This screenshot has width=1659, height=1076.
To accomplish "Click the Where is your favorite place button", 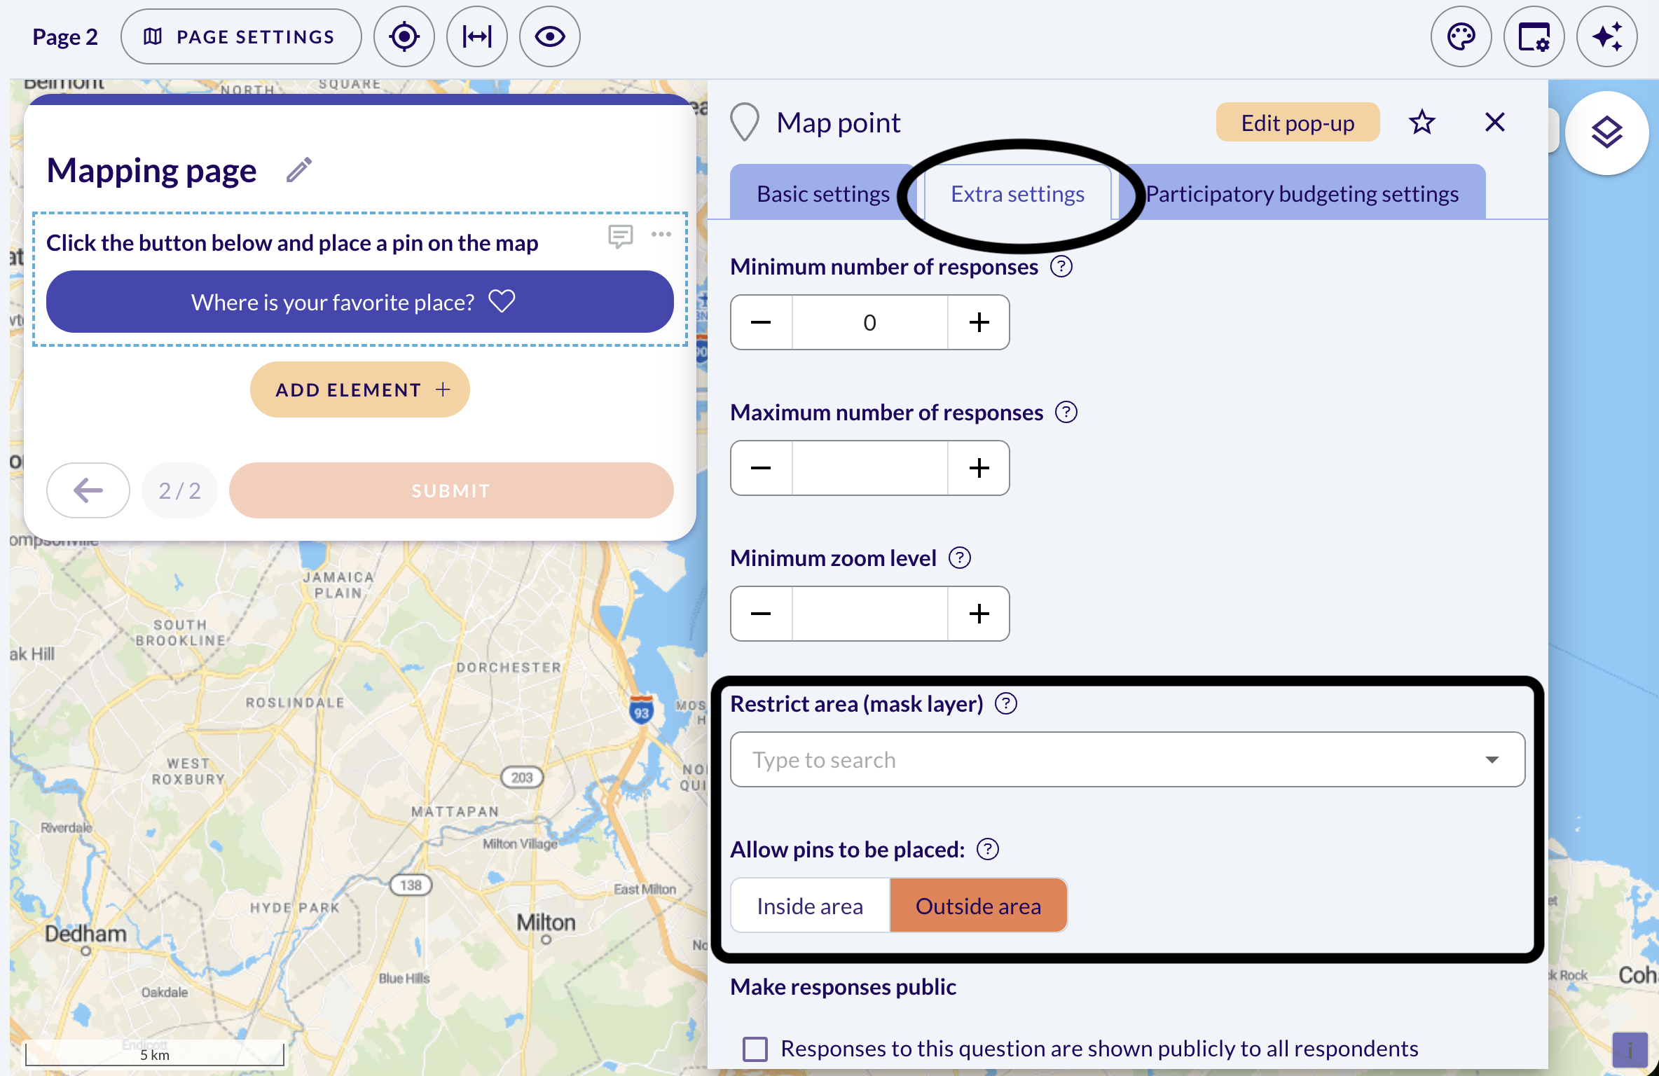I will 360,302.
